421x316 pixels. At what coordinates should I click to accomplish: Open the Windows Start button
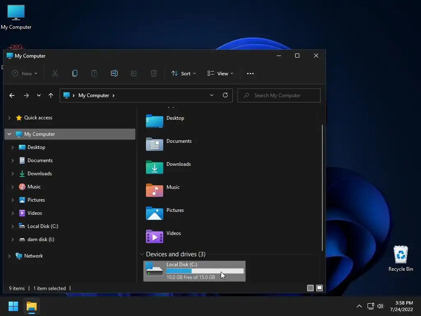coord(13,306)
